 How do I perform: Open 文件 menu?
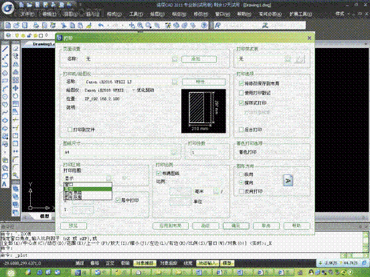pos(28,14)
